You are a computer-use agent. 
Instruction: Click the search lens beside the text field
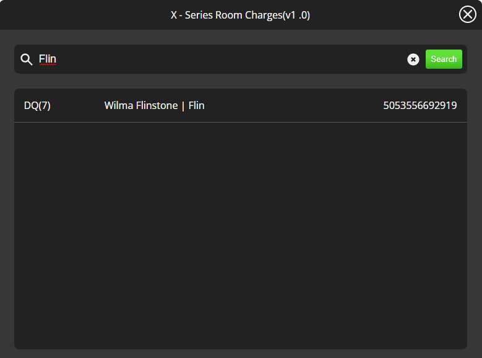point(26,59)
